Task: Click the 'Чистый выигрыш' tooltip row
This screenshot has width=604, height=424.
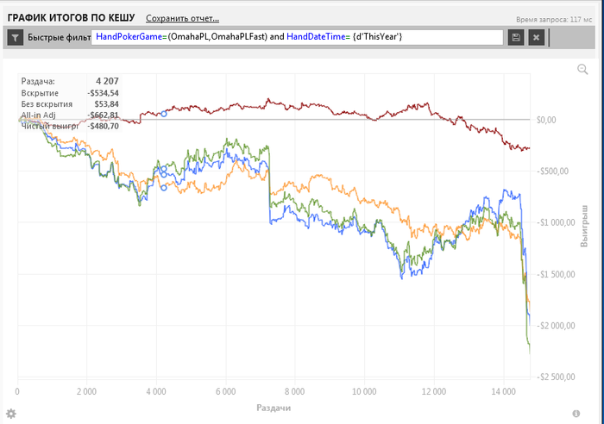Action: tap(70, 126)
